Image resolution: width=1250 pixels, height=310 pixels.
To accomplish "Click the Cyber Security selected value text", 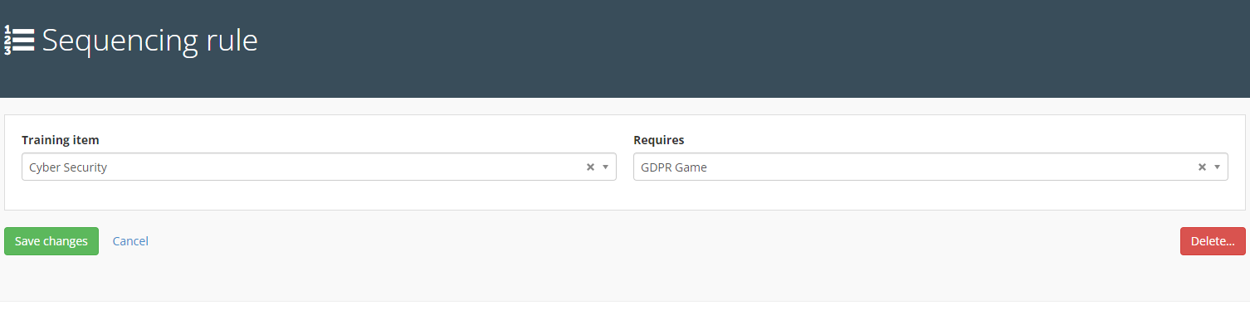I will [68, 167].
